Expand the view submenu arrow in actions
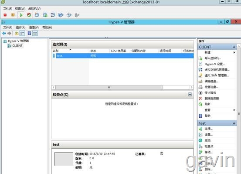The height and width of the screenshot is (174, 241). [234, 110]
